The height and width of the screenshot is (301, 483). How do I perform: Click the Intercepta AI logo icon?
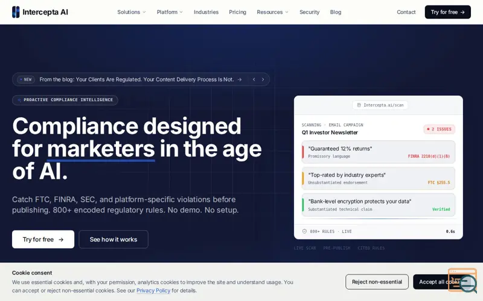[16, 12]
